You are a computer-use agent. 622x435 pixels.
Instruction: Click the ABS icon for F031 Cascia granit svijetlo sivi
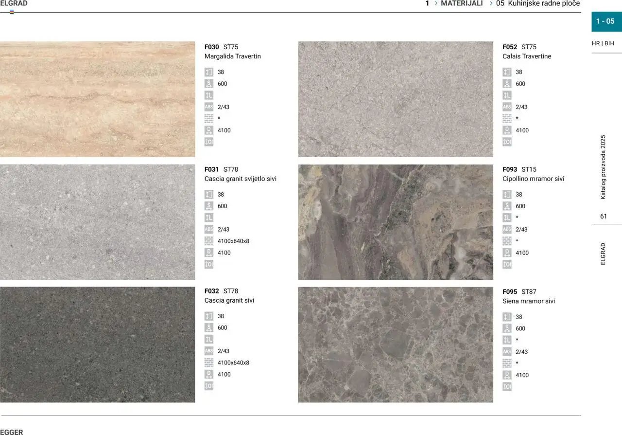coord(209,229)
